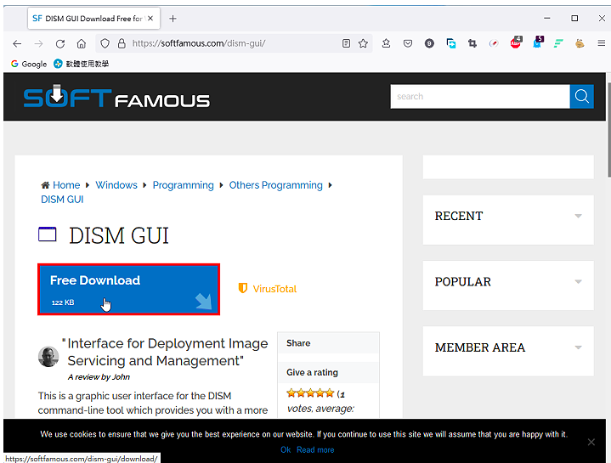Open Read more in cookie banner
611x463 pixels.
(315, 449)
